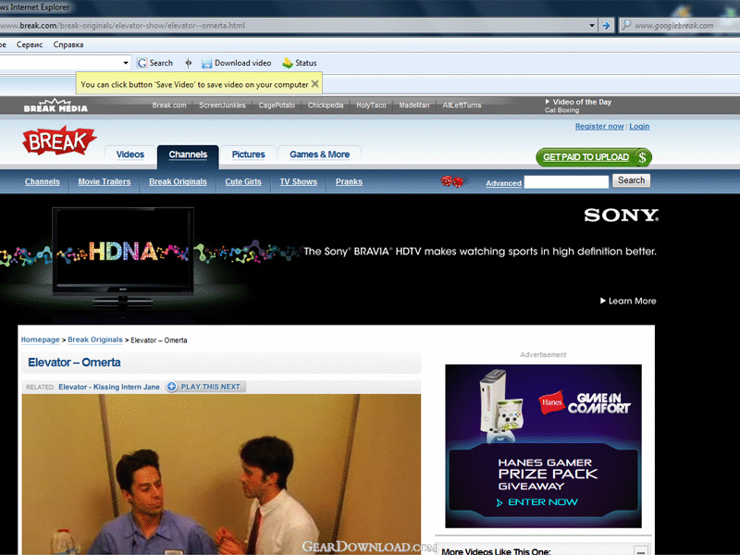
Task: Open the HolyTaco network link
Action: coord(371,105)
